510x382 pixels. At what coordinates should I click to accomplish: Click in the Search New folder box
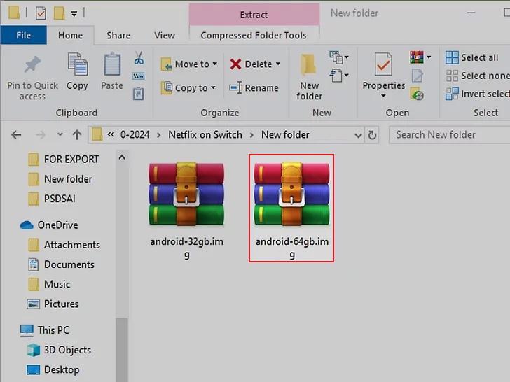point(450,134)
